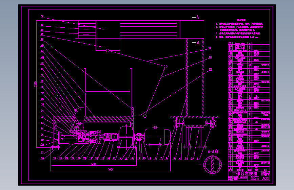The image size is (294, 190).
Task: Click bottom-row leader callout 10
Action: pos(144,159)
